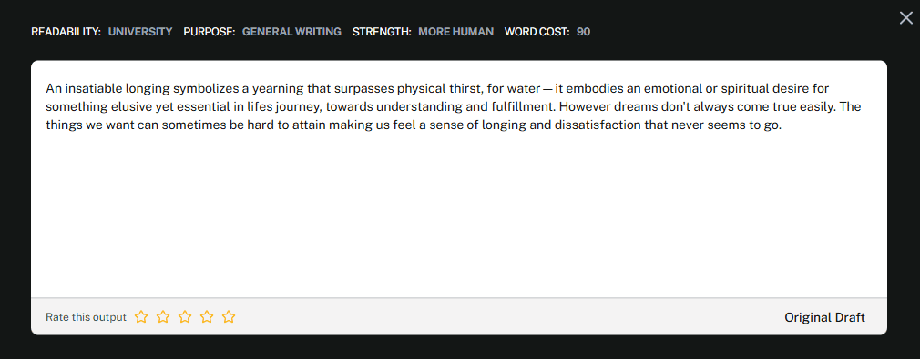Click the READABILITY label
920x359 pixels.
66,32
